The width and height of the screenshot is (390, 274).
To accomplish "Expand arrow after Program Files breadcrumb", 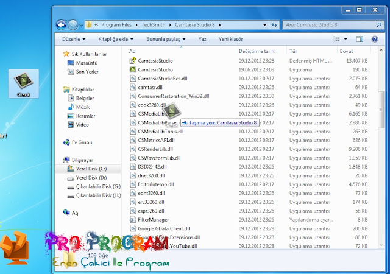I will 136,25.
